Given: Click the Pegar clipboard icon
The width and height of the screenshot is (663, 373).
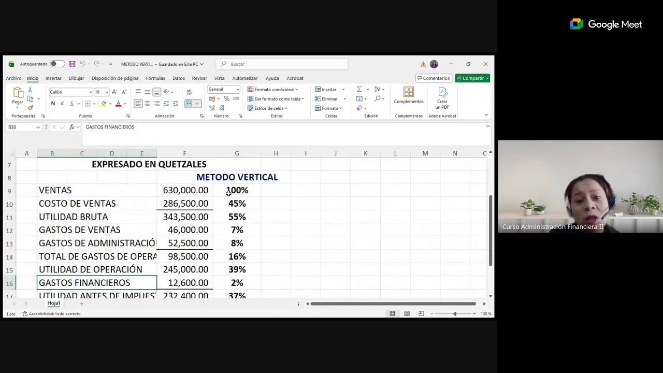Looking at the screenshot, I should click(x=18, y=93).
